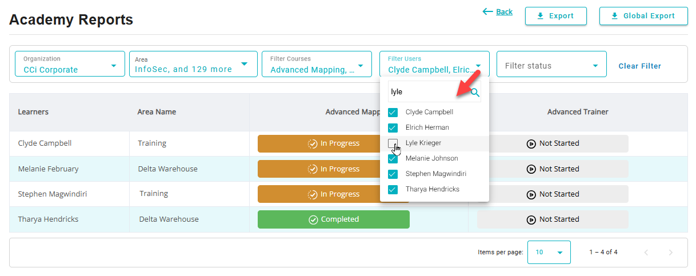The height and width of the screenshot is (276, 696).
Task: Click the Clear Filter link
Action: click(639, 66)
